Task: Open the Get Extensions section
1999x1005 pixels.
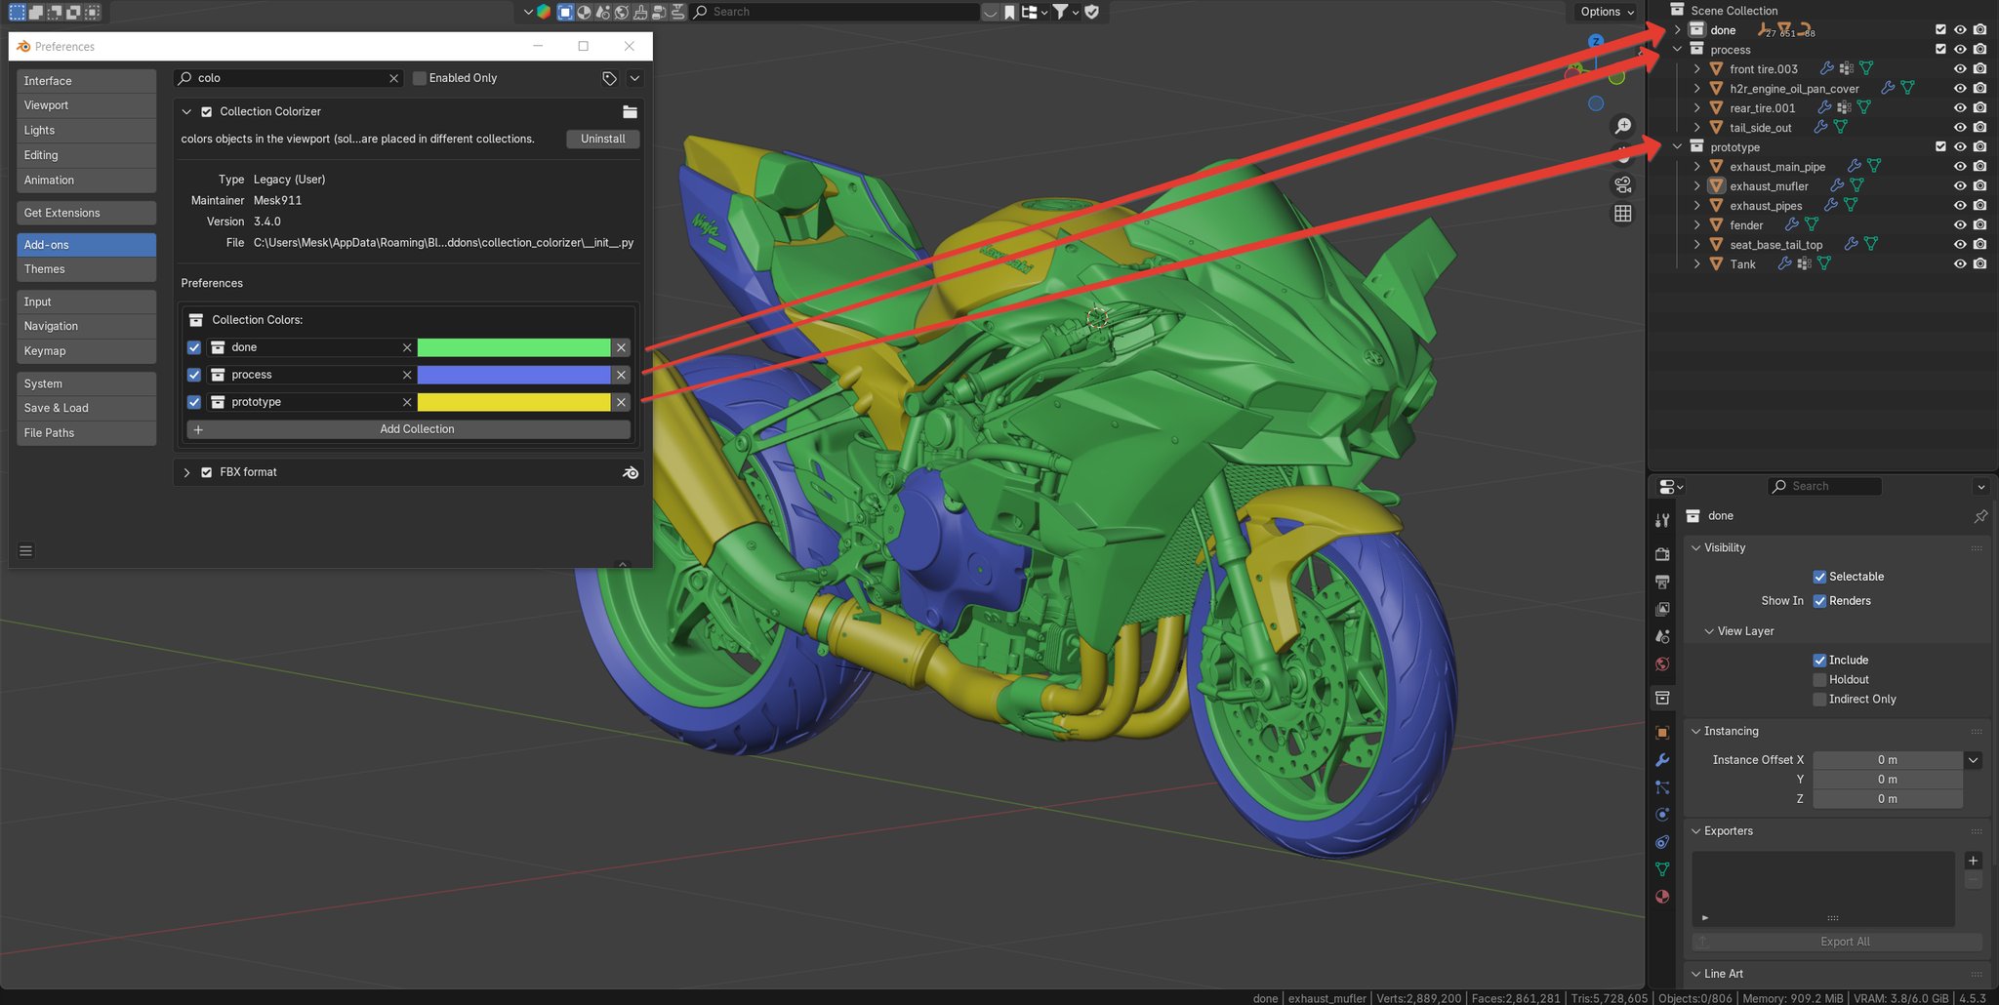Action: 86,213
